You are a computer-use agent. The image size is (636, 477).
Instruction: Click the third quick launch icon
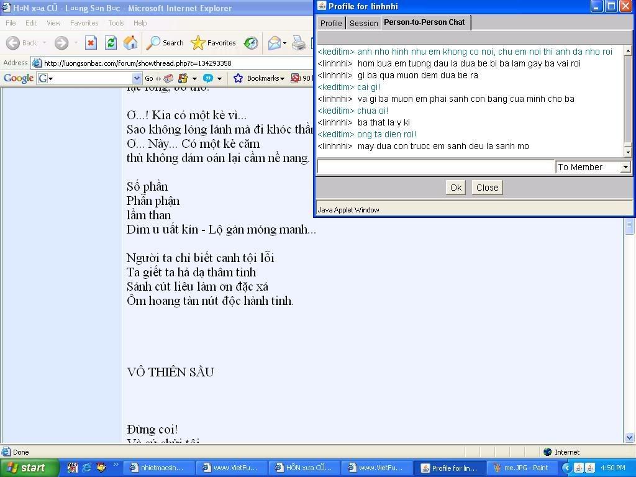101,468
